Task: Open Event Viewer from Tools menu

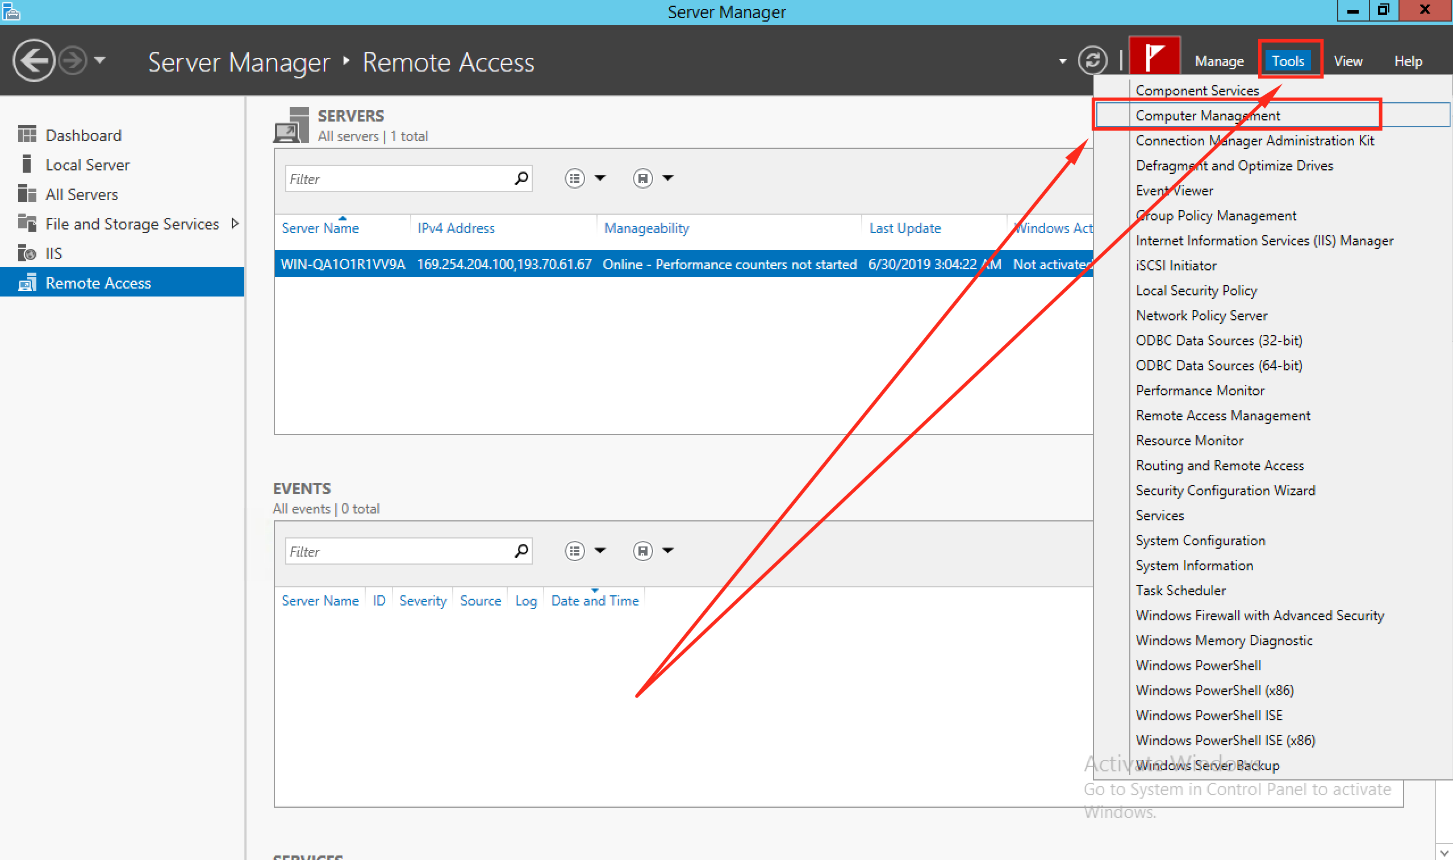Action: pyautogui.click(x=1174, y=190)
